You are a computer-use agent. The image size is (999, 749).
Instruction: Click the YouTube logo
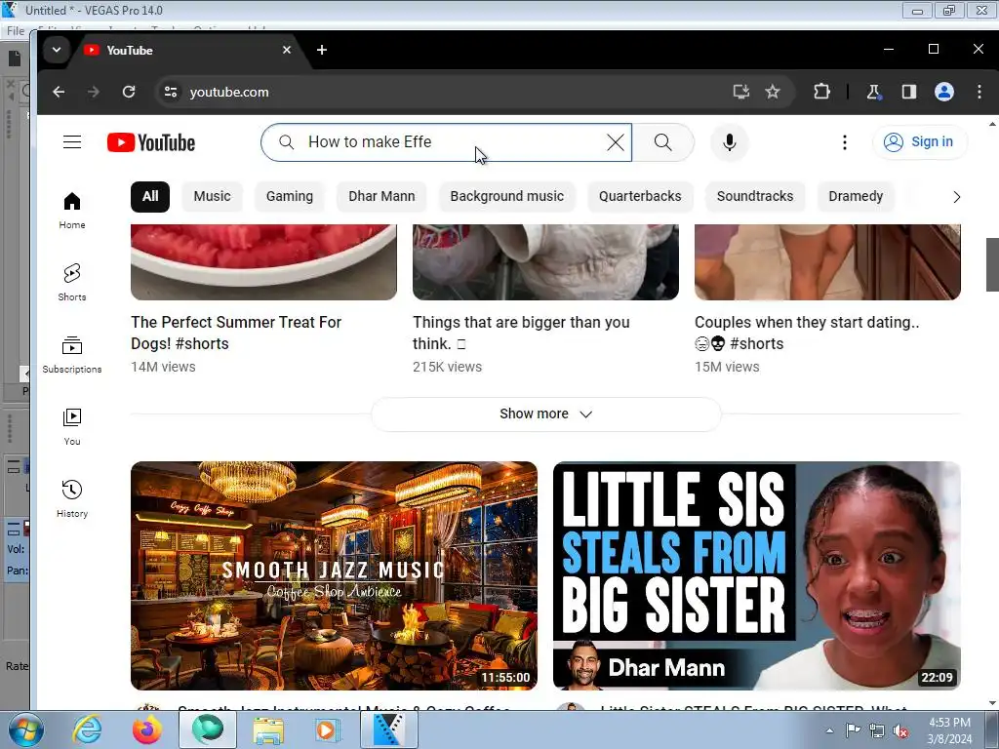(151, 142)
